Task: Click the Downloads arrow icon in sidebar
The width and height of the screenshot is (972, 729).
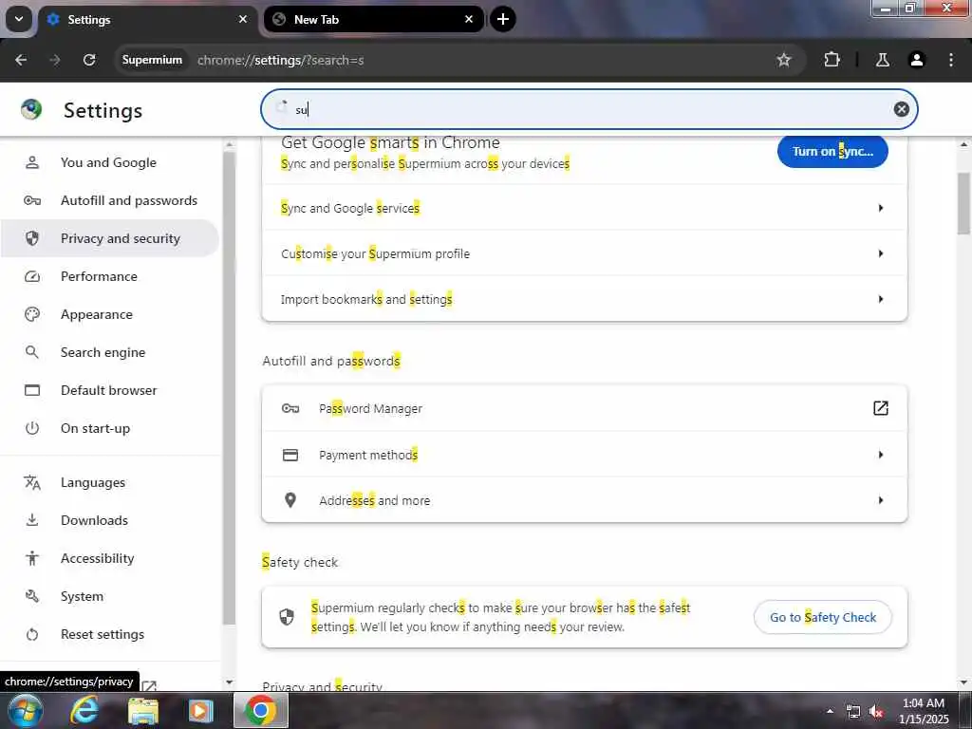Action: point(32,520)
